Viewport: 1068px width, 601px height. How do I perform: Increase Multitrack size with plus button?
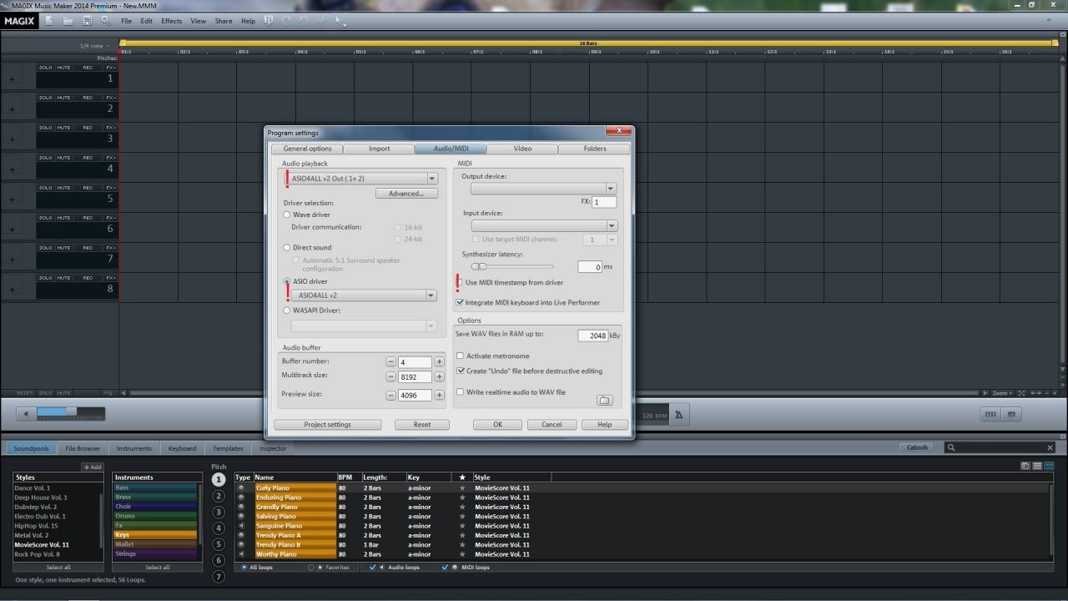pos(439,377)
